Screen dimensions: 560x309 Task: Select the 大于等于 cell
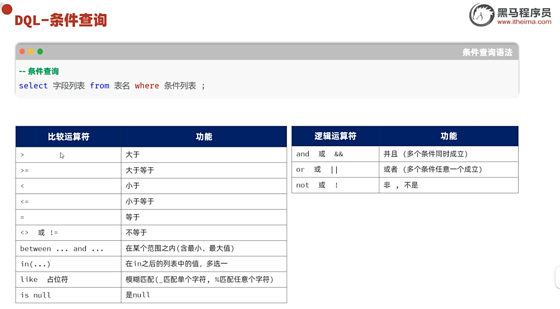coord(204,170)
